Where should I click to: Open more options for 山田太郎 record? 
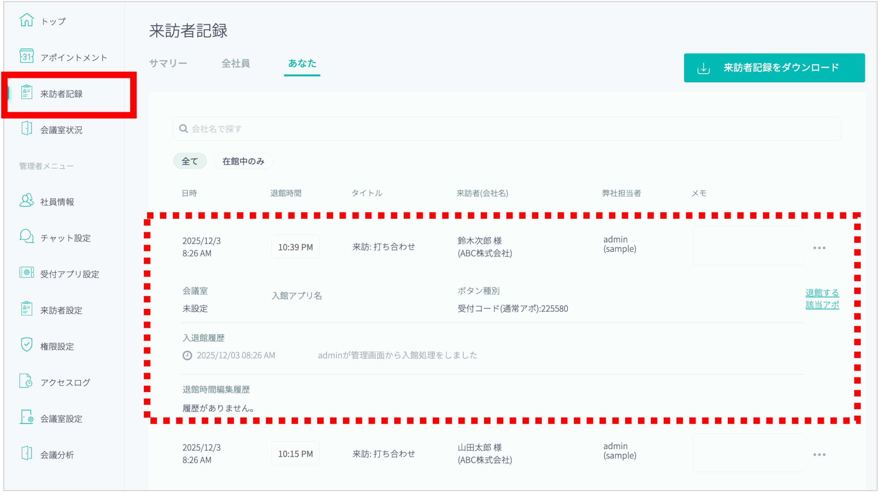[x=819, y=455]
